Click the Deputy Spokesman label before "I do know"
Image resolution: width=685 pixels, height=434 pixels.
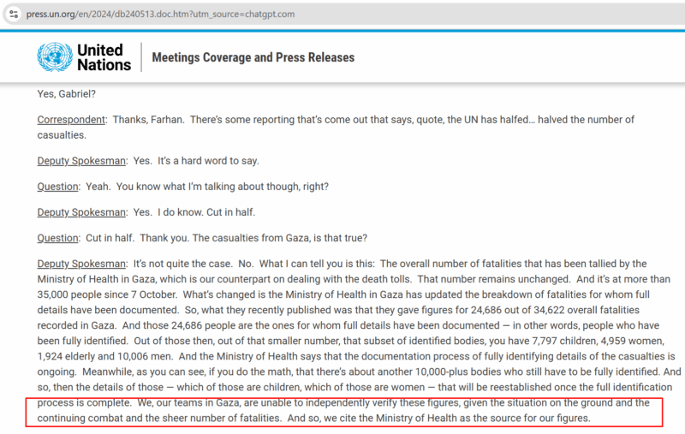coord(82,212)
